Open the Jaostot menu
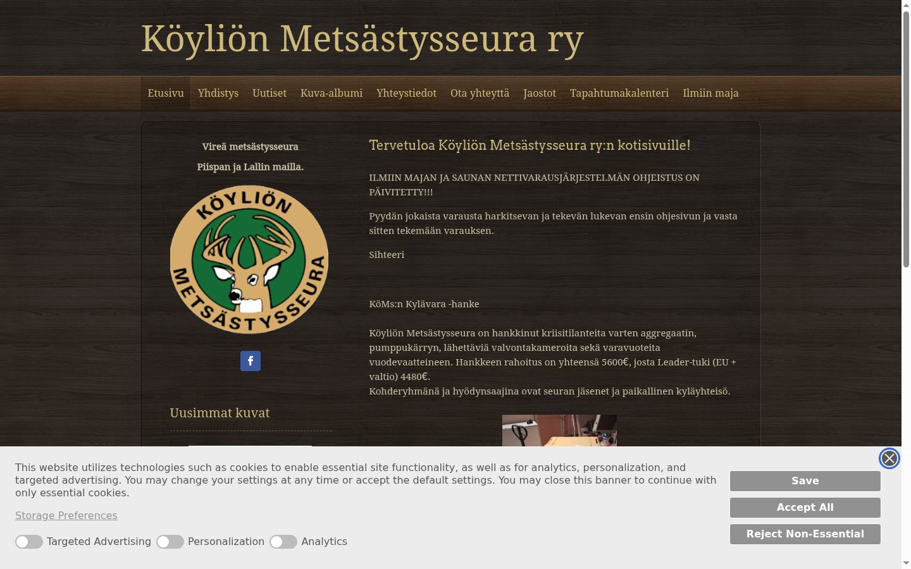 point(540,93)
